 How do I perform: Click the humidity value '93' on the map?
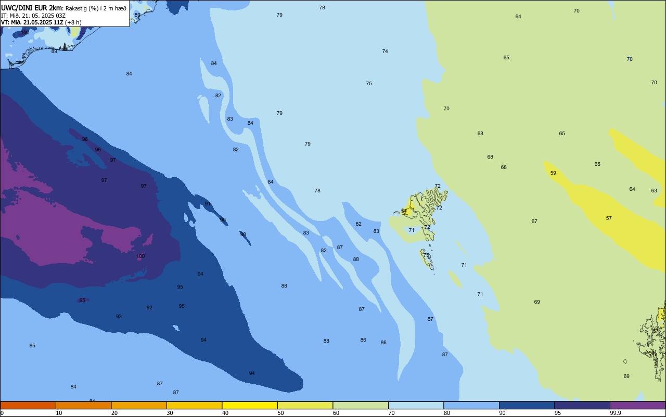click(119, 317)
